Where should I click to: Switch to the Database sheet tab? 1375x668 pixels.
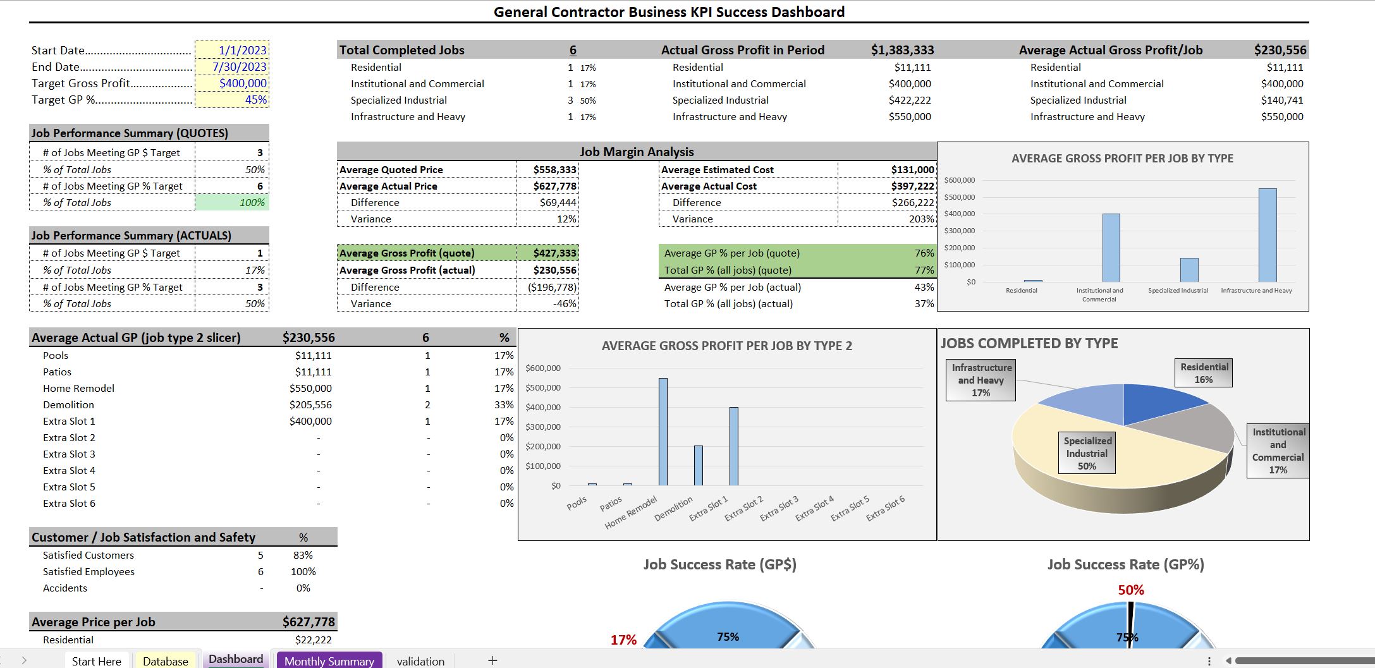tap(166, 660)
